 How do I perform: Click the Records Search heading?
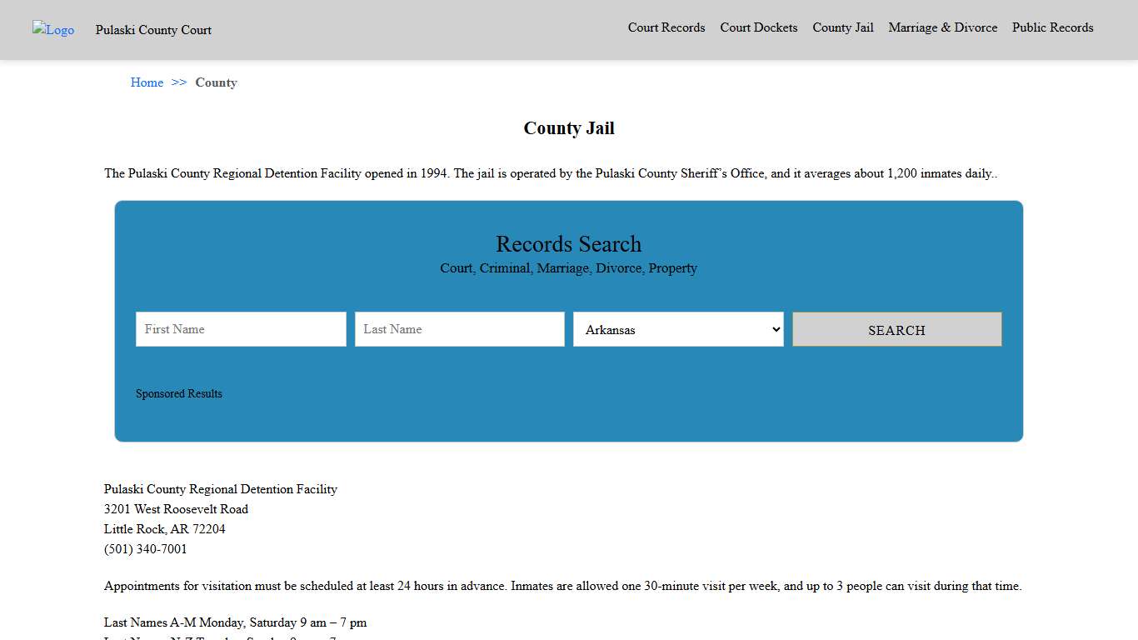tap(568, 244)
